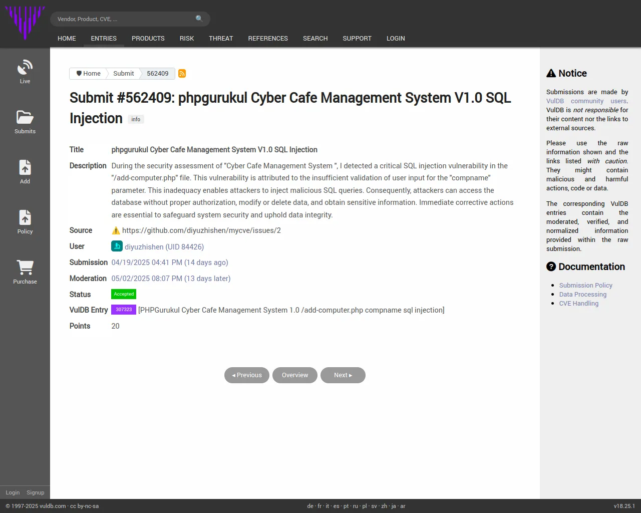Open the PRODUCTS menu
Image resolution: width=641 pixels, height=513 pixels.
pos(148,39)
